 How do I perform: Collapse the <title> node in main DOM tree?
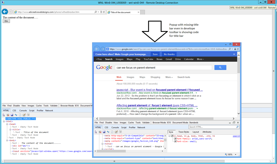(x=10, y=130)
